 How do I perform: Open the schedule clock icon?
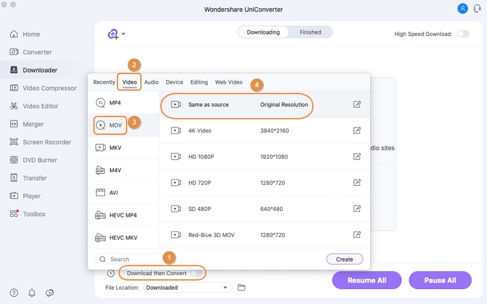pos(111,273)
